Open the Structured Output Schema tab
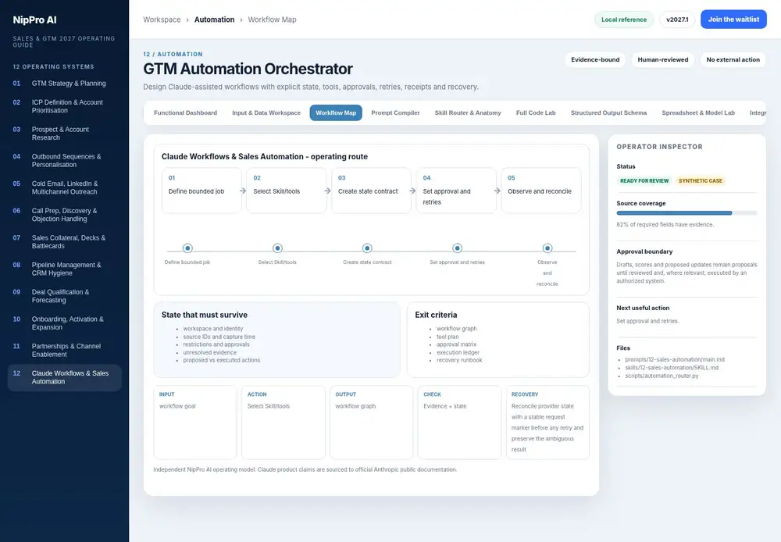 608,112
